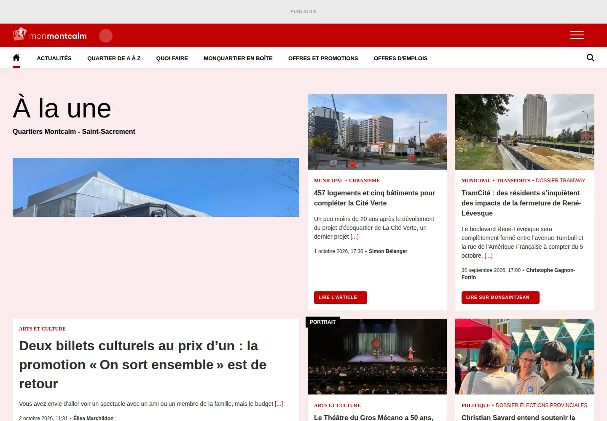Open the Cité Verte construction photo

377,132
